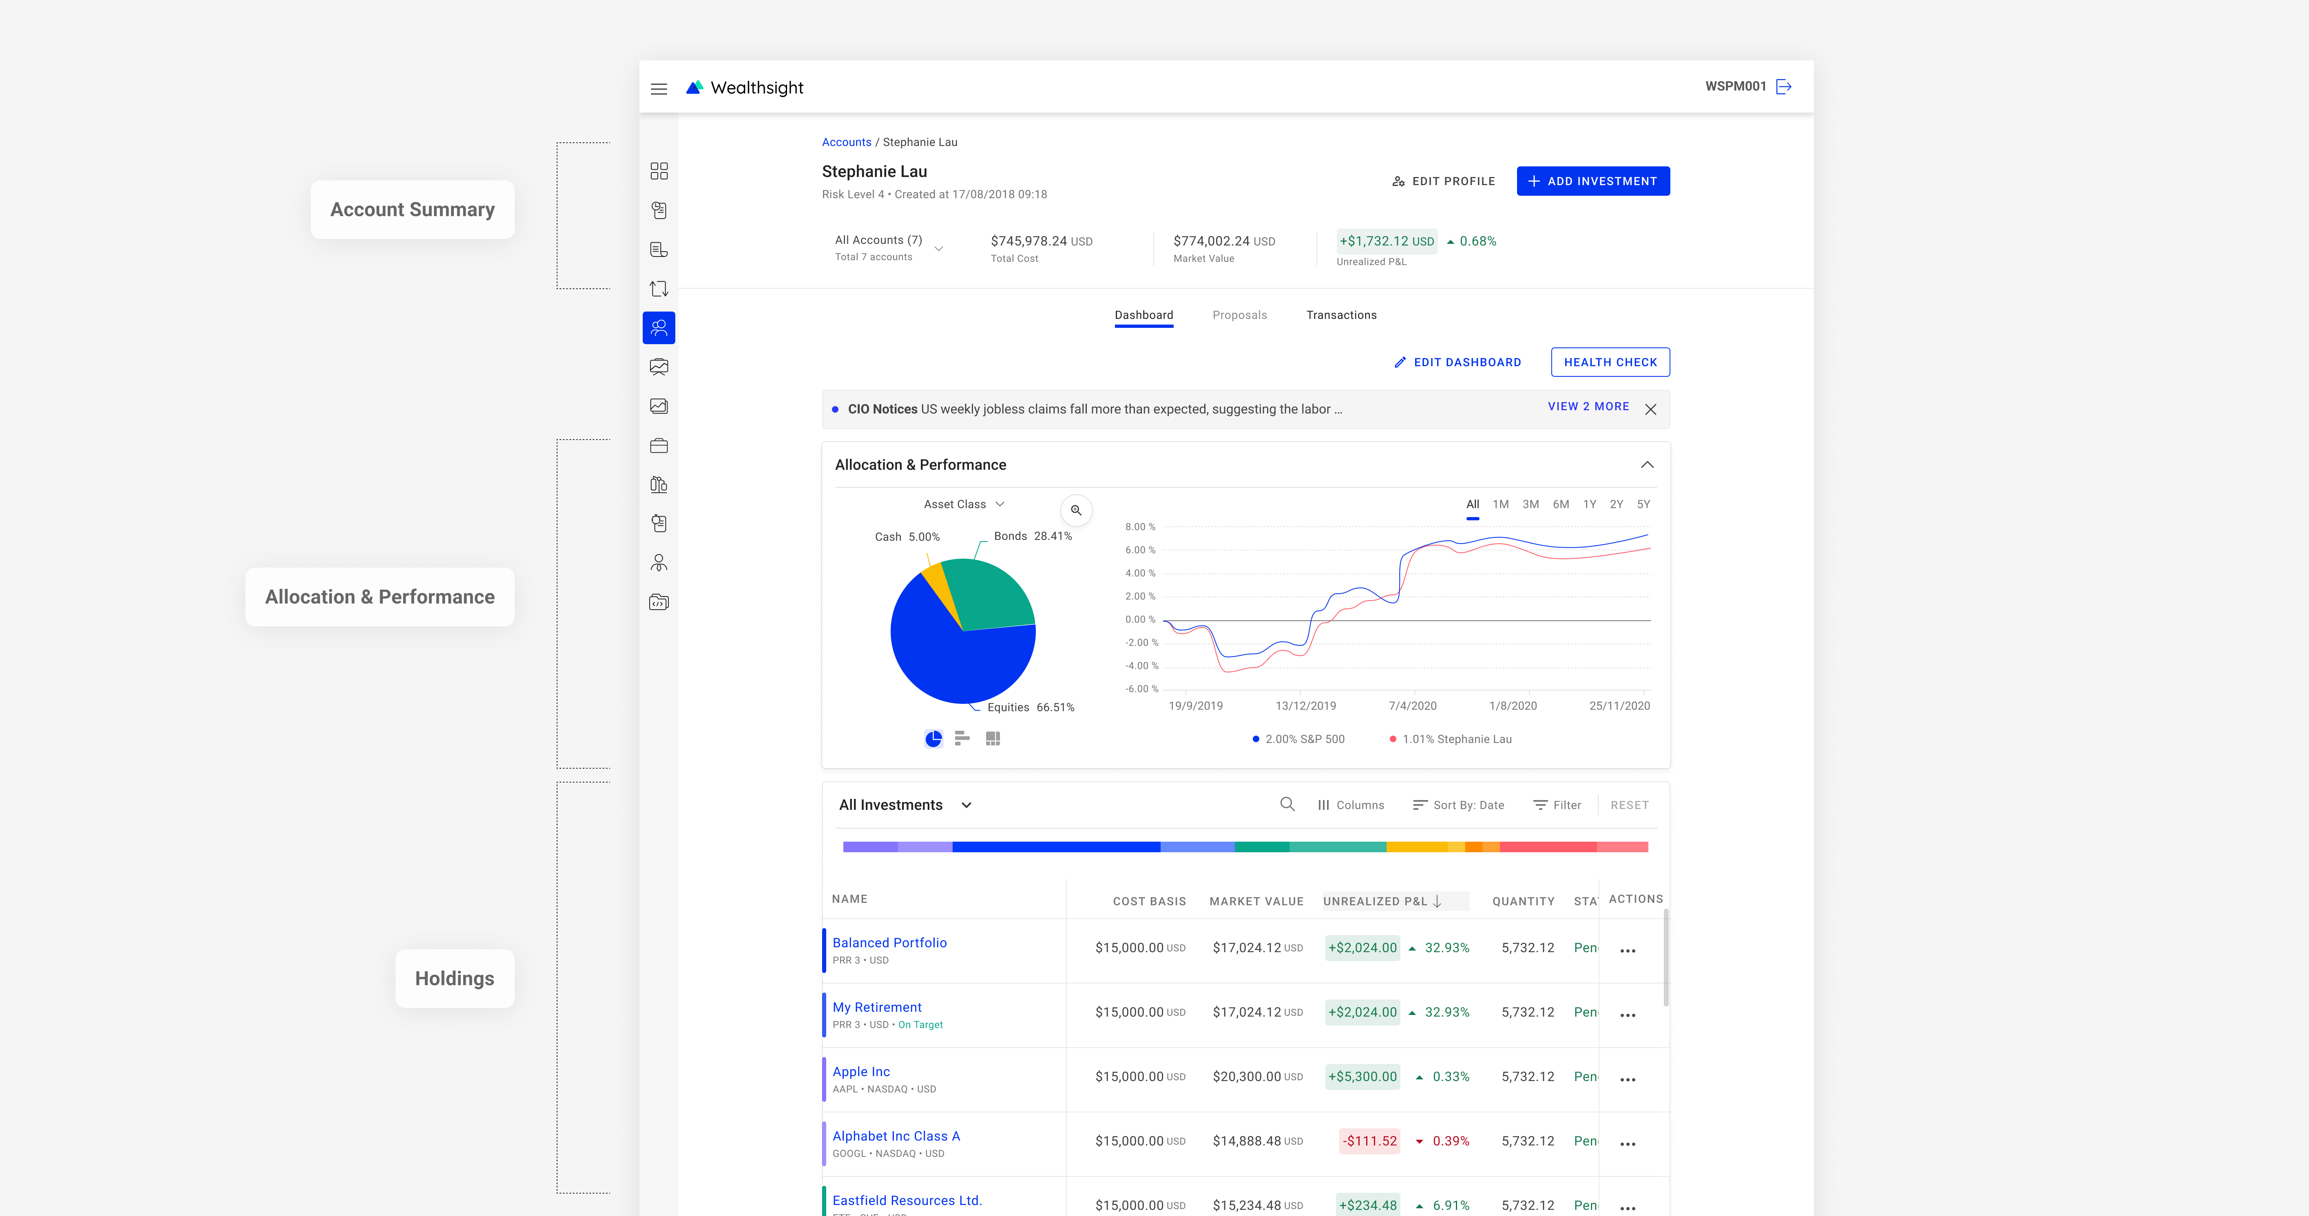The height and width of the screenshot is (1216, 2309).
Task: Open actions menu for Apple Inc
Action: (x=1628, y=1080)
